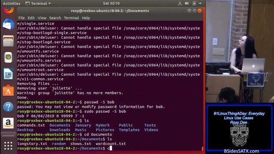Open the File menu
The width and height of the screenshot is (274, 154).
click(x=21, y=18)
